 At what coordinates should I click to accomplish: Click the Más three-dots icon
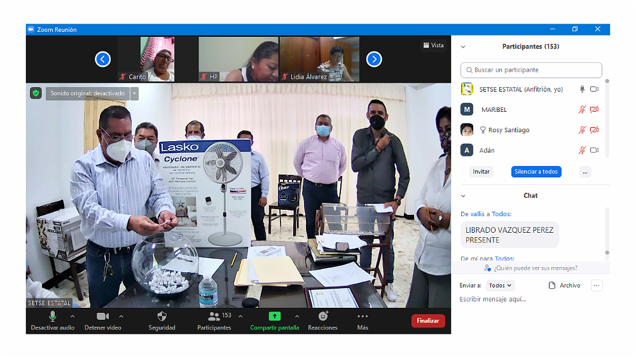pos(363,316)
